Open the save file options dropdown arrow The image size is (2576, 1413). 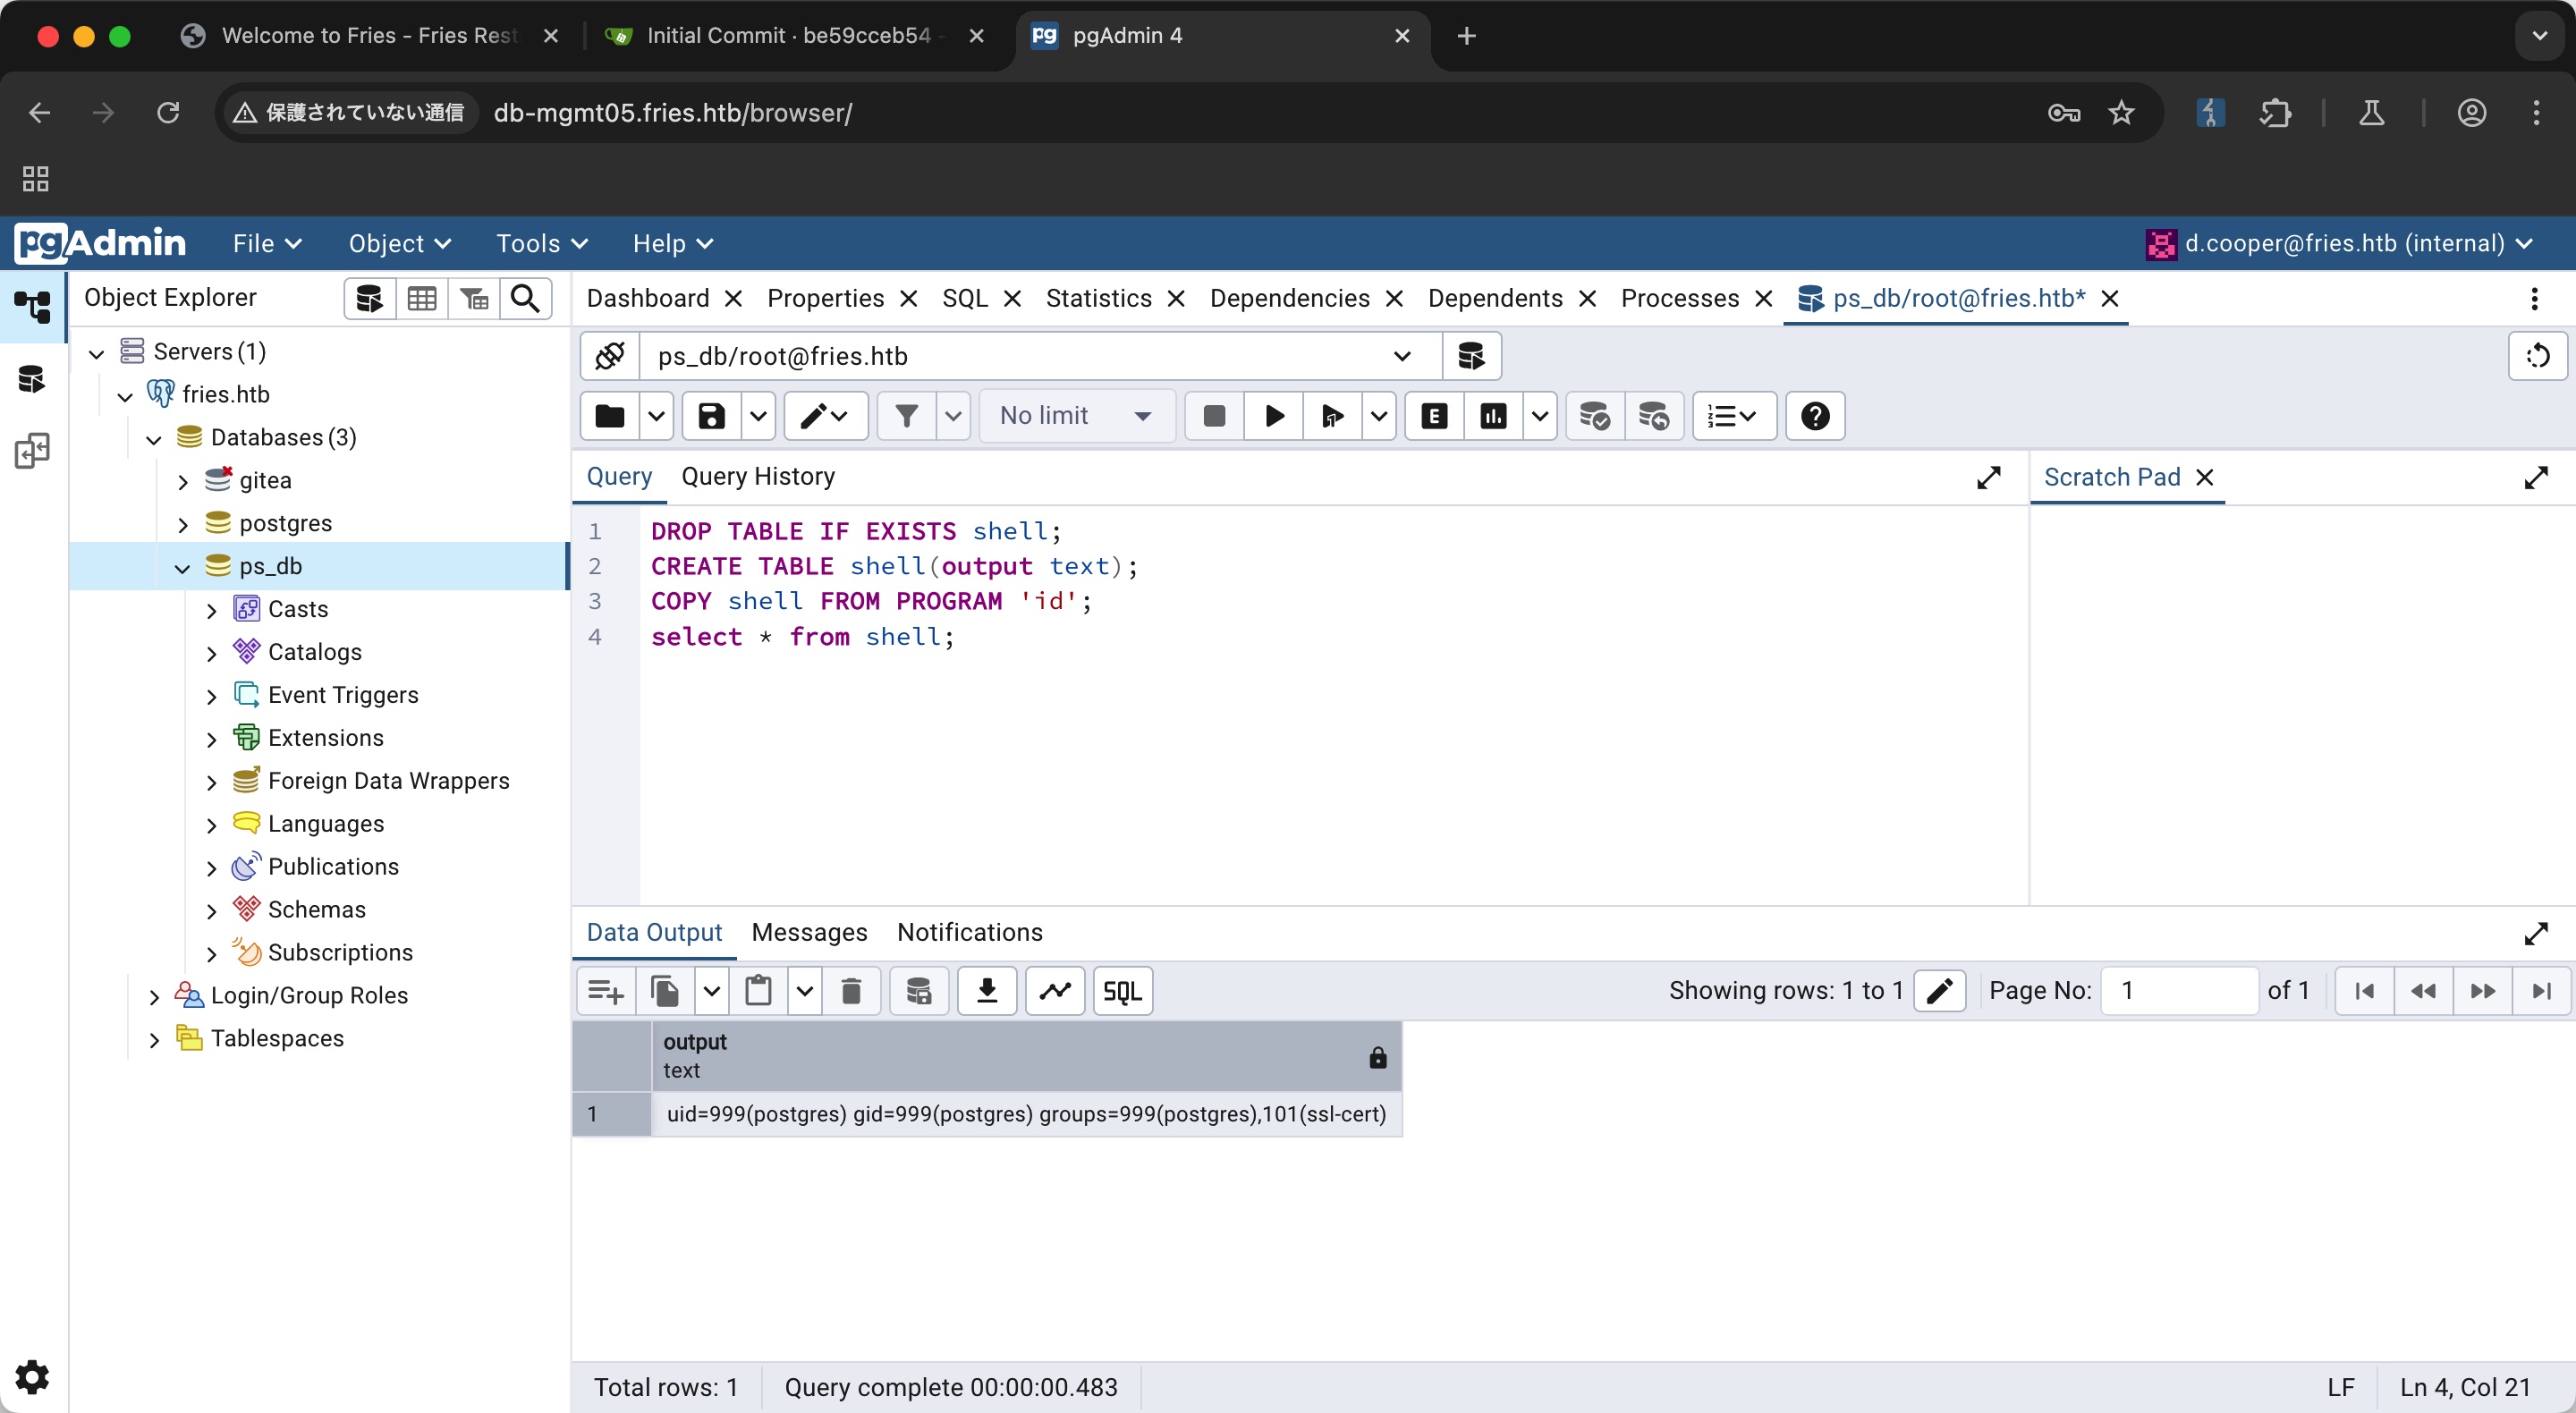click(758, 416)
